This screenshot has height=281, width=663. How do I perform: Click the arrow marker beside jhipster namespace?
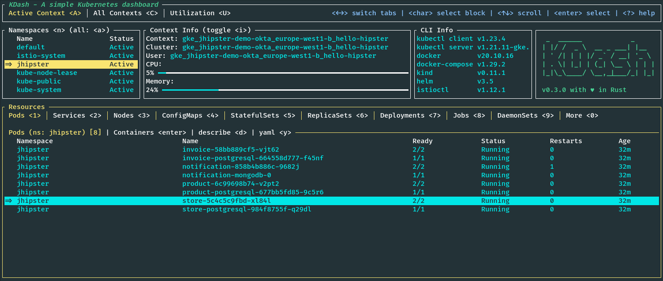pyautogui.click(x=9, y=64)
